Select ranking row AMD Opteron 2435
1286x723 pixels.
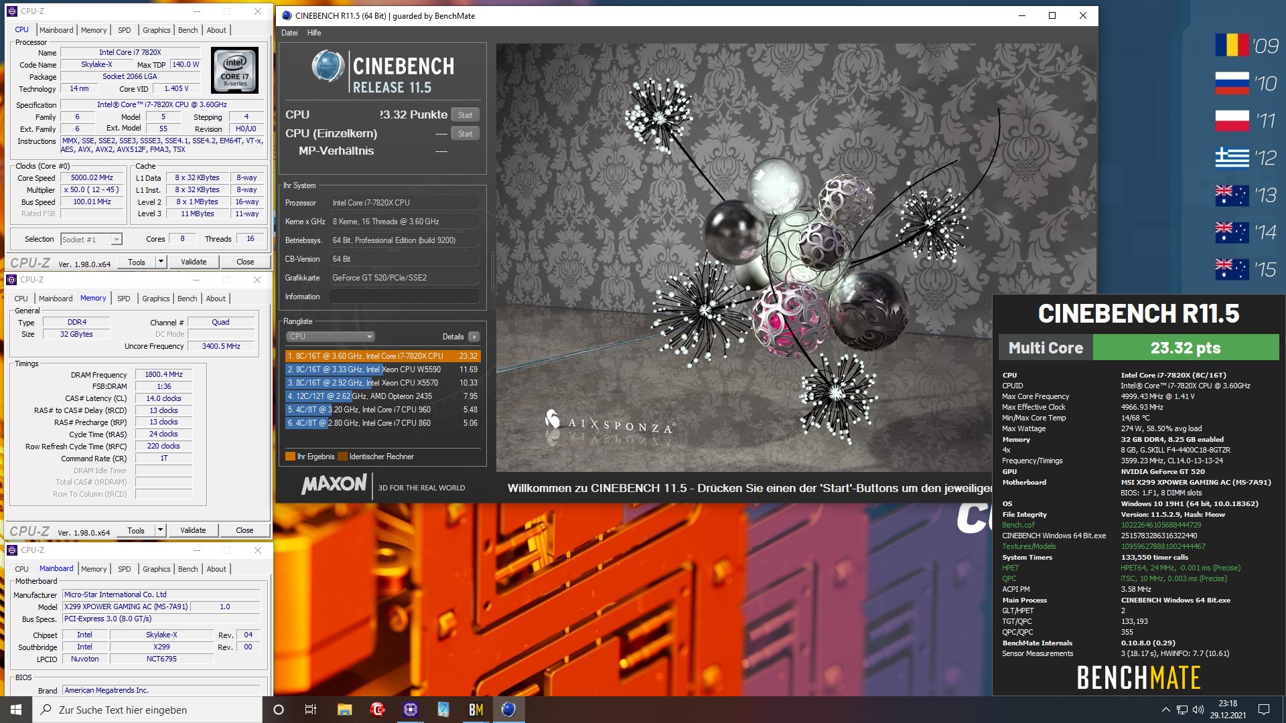[383, 396]
